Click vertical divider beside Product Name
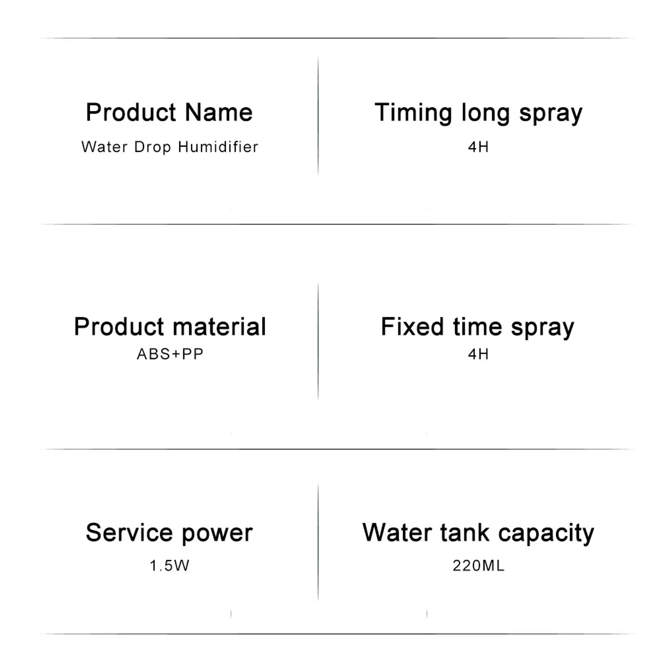660x660 pixels. [318, 116]
